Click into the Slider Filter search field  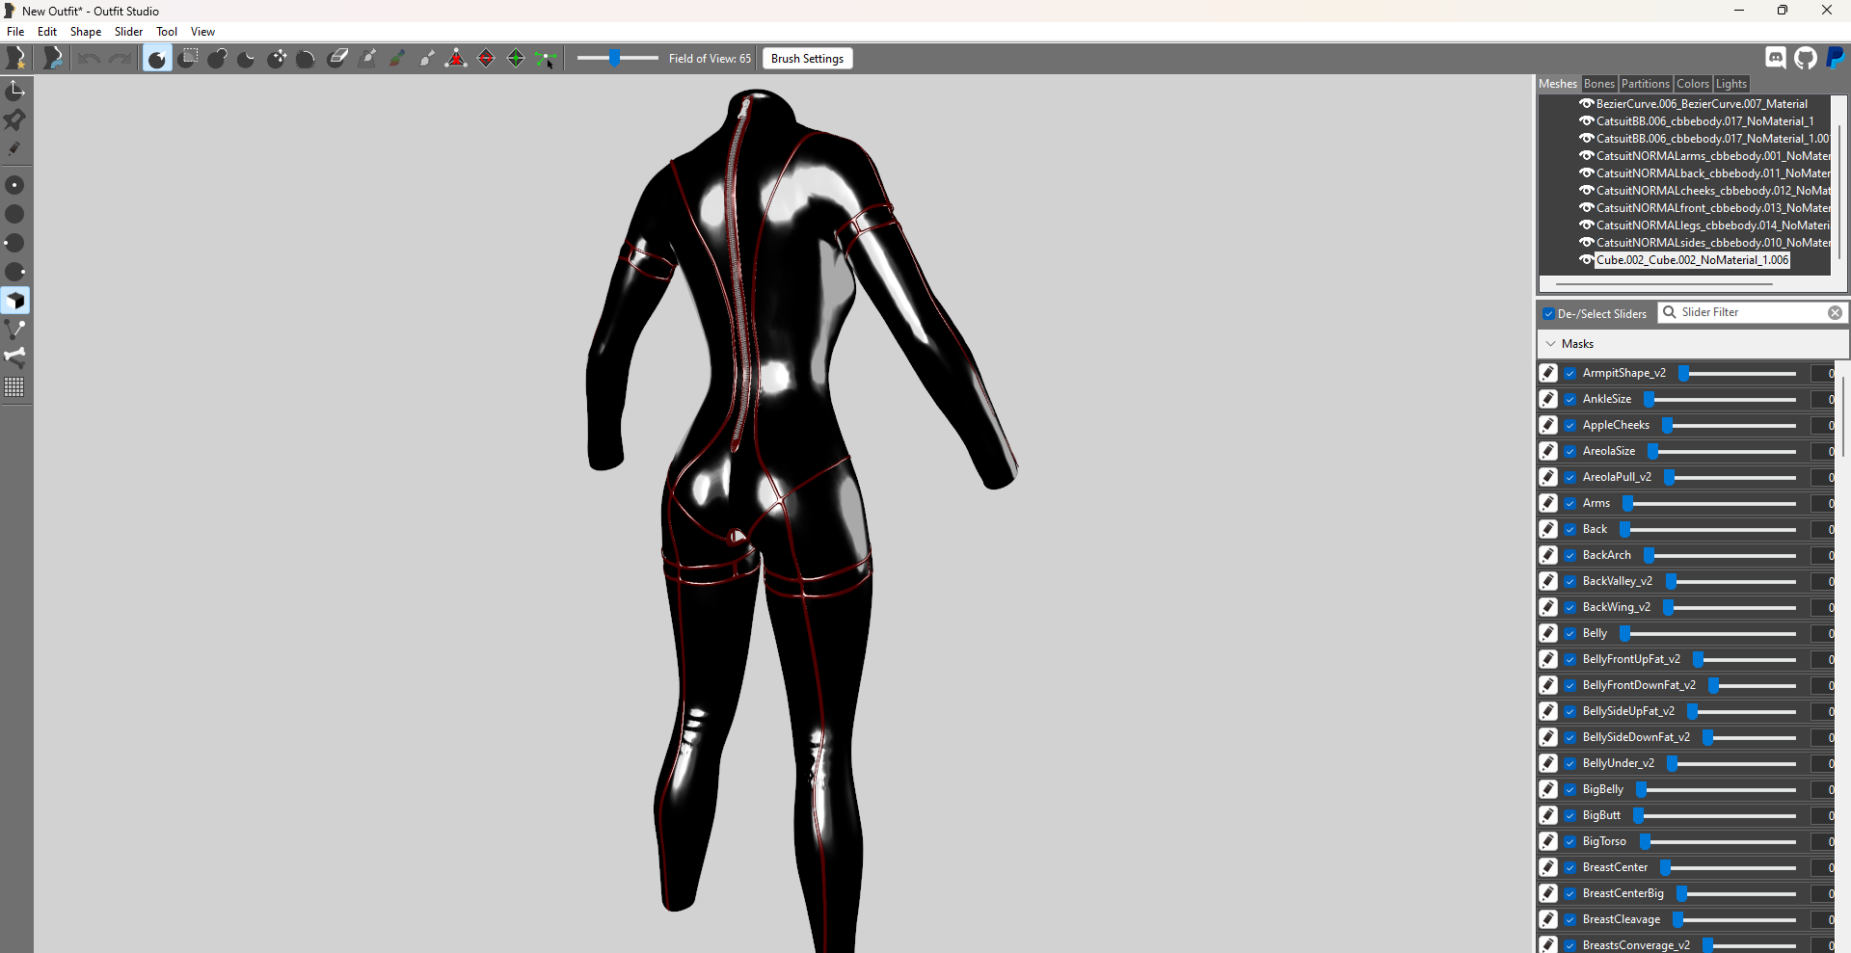1753,313
